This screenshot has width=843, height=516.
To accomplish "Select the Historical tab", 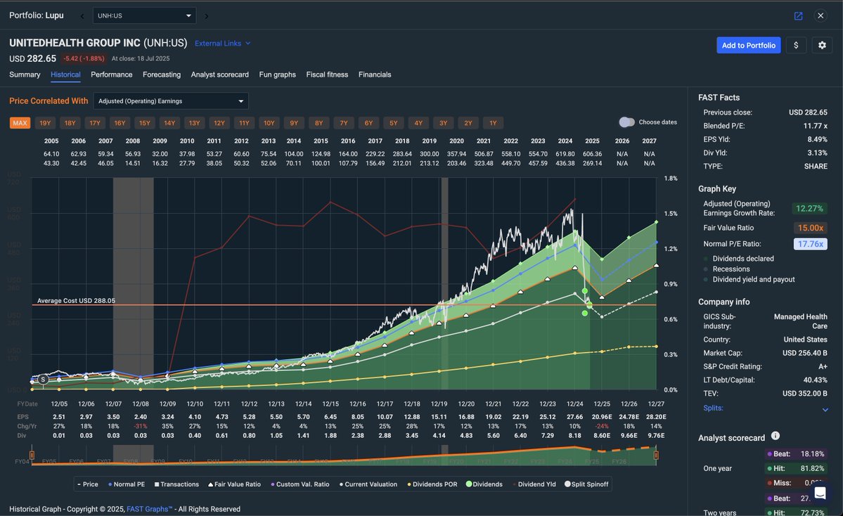I will (x=65, y=75).
